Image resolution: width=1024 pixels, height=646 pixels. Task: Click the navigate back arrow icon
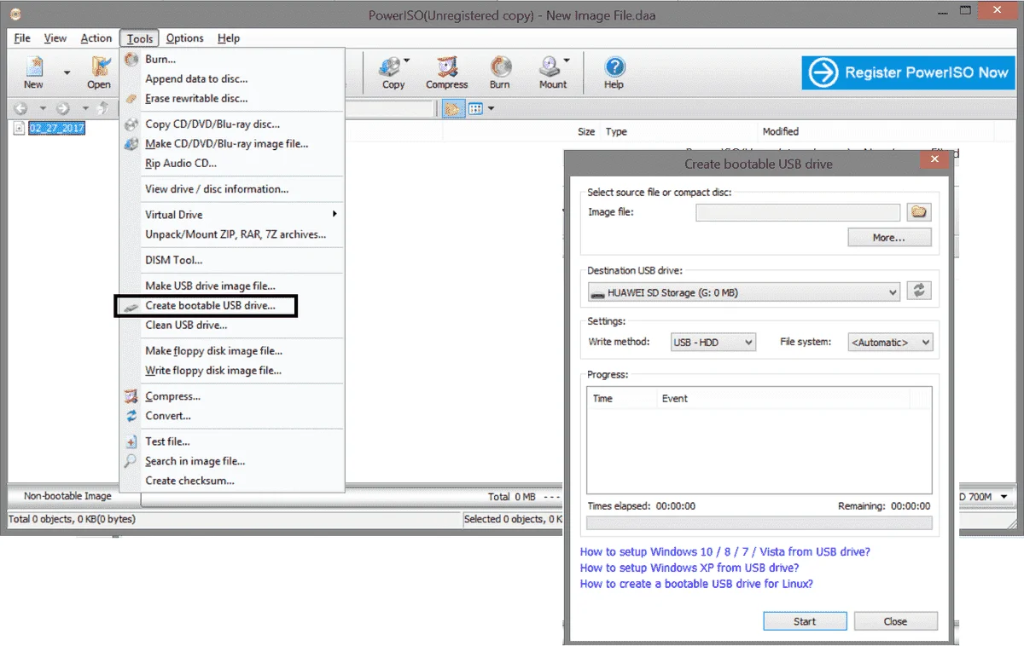21,109
